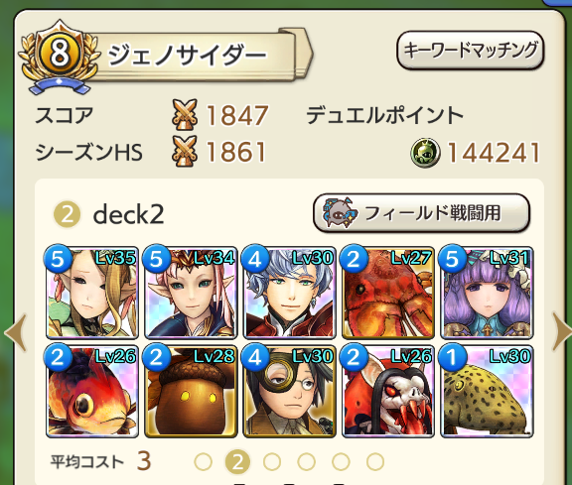Select the acorn creature Lv28 card
572x485 pixels.
pos(191,391)
